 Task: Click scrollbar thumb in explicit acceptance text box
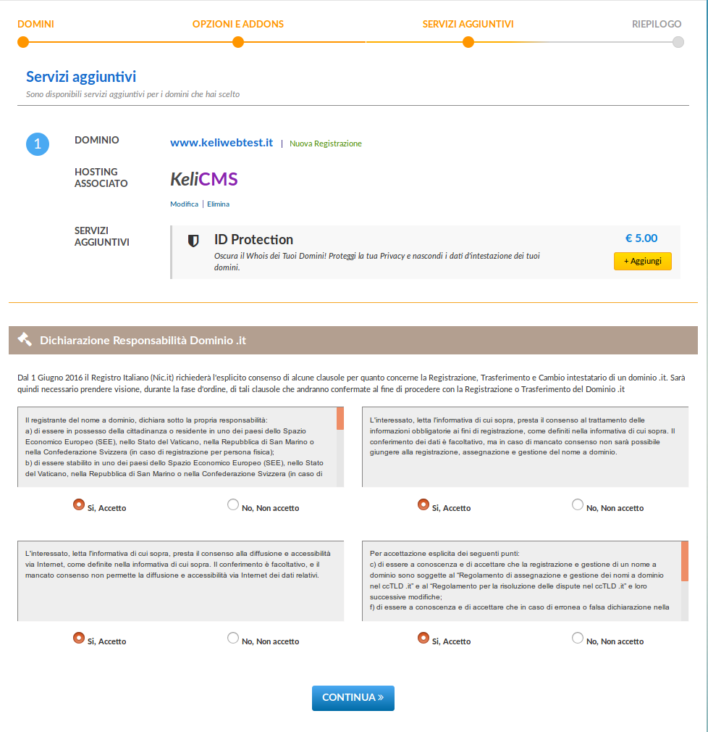coord(685,561)
